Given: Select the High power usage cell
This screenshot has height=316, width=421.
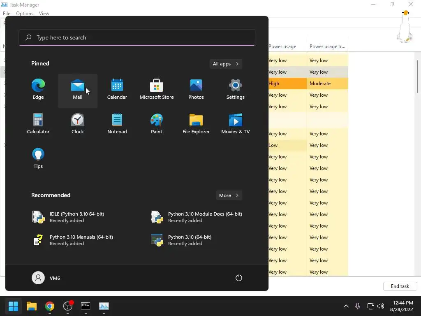Looking at the screenshot, I should (287, 83).
